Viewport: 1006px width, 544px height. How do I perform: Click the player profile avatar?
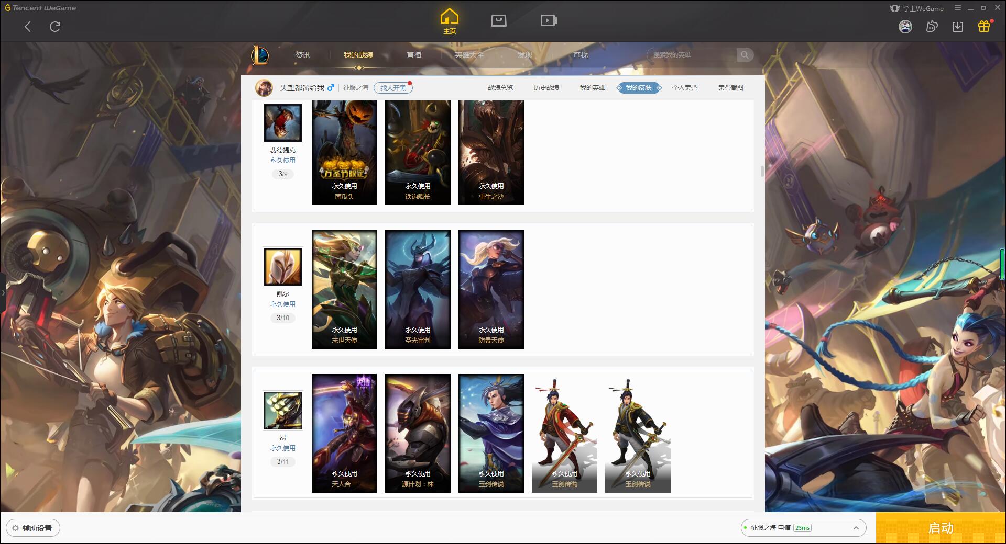click(x=264, y=88)
